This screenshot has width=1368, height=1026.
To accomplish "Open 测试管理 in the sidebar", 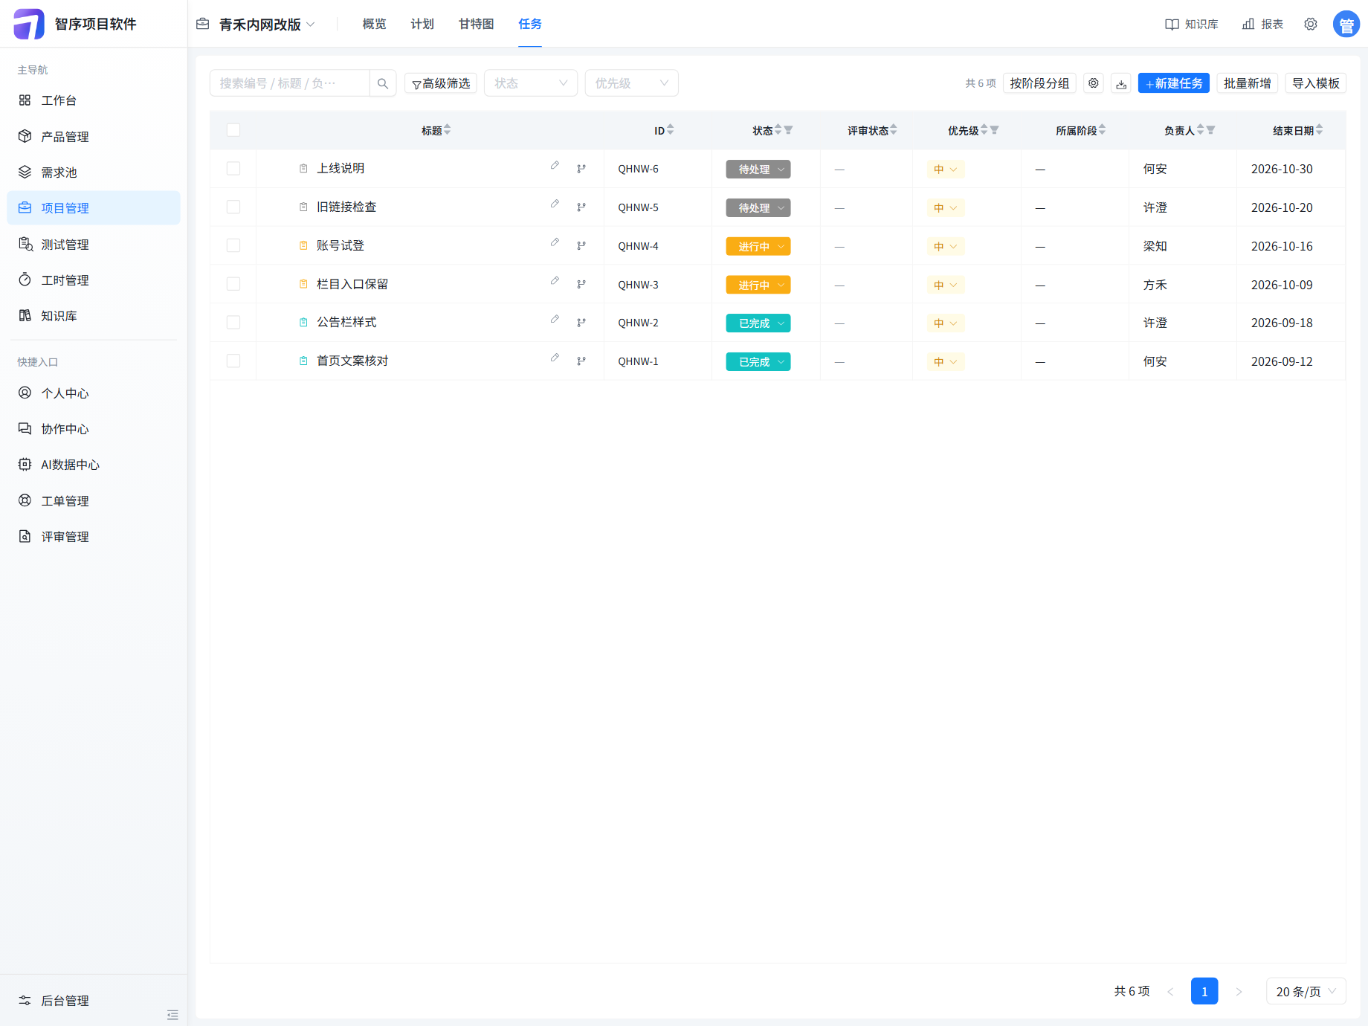I will (94, 245).
